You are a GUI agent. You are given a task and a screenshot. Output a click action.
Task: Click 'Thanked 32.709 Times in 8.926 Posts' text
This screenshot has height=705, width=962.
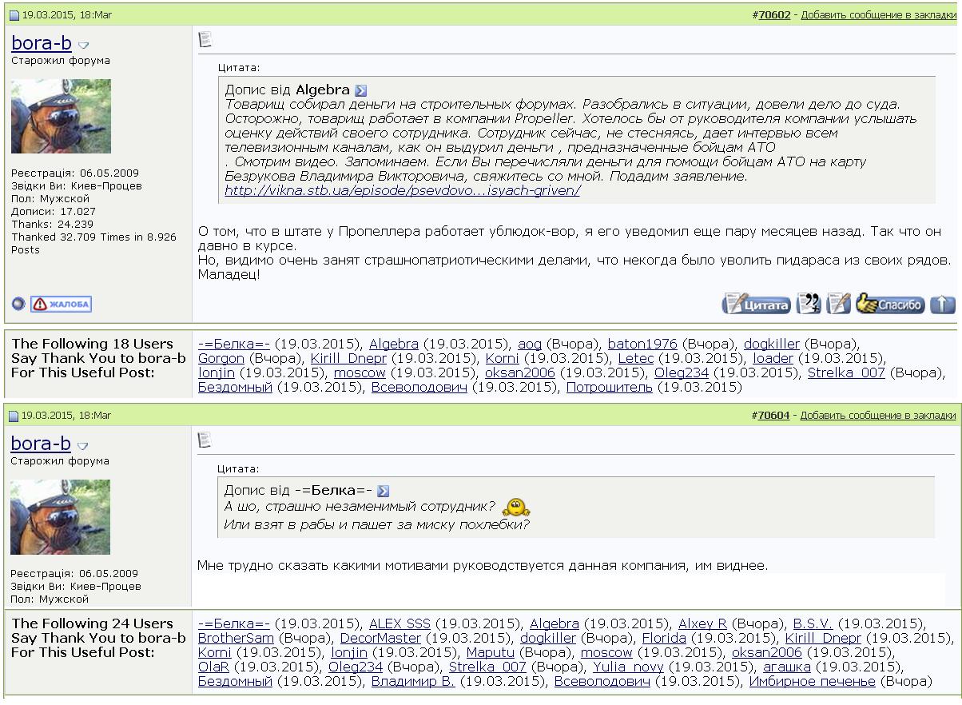coord(93,243)
